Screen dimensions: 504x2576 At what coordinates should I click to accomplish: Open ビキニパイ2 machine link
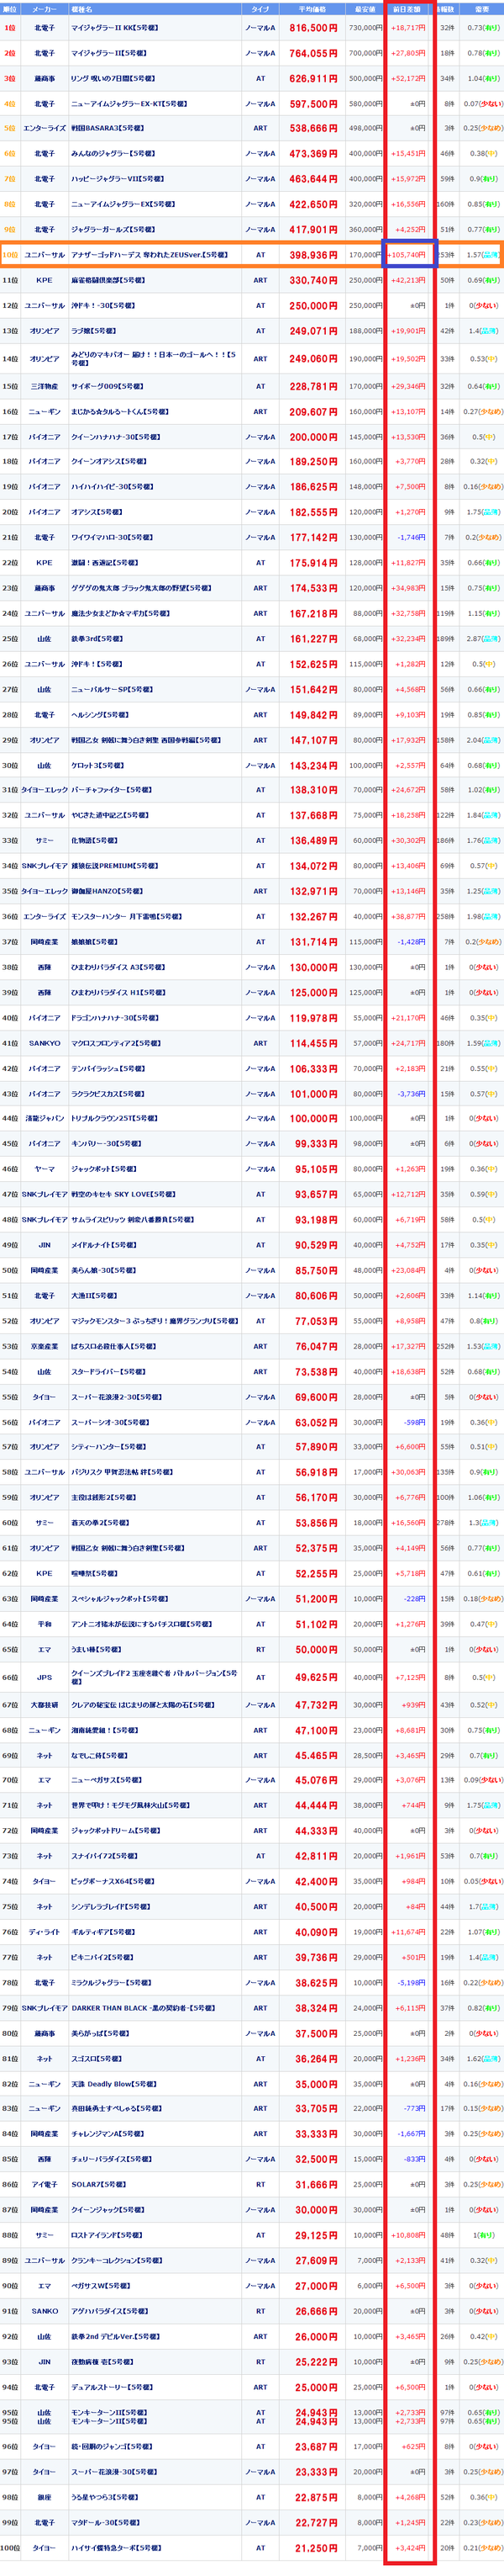102,1957
